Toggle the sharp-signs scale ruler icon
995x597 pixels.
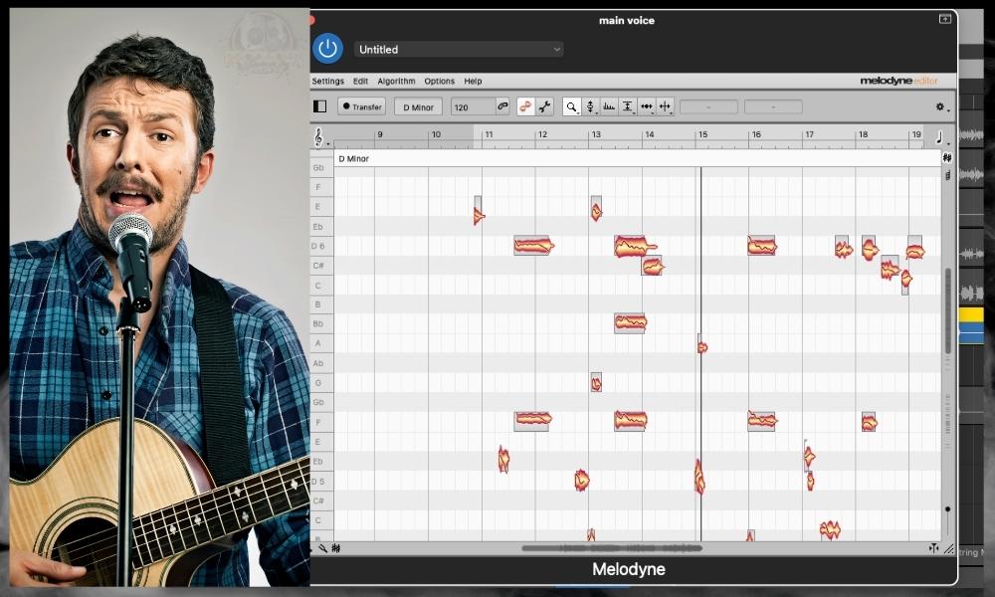pyautogui.click(x=947, y=157)
